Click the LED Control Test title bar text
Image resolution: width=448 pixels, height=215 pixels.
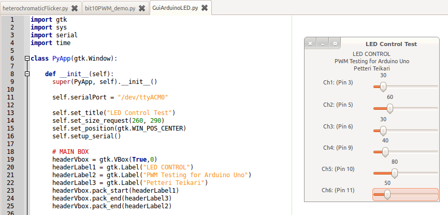(x=391, y=44)
